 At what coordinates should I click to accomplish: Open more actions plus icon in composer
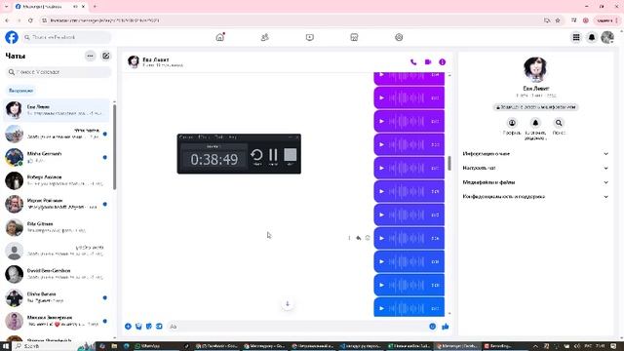[x=128, y=327]
